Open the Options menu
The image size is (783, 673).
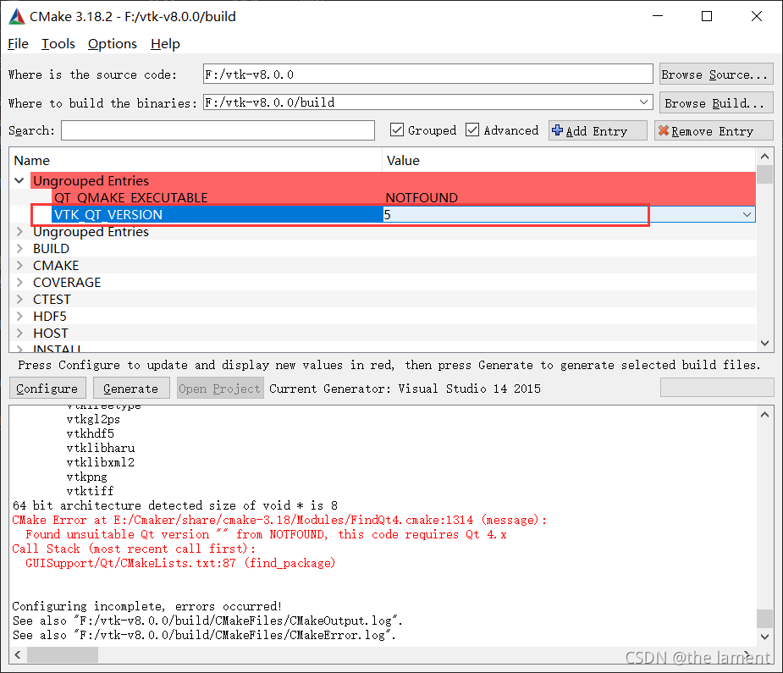113,44
